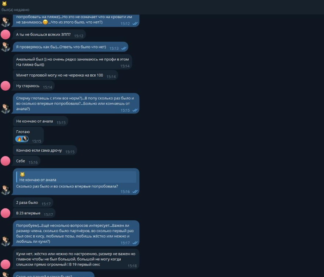The width and height of the screenshot is (324, 277).
Task: Select the message asking about ЗПП
Action: [49, 35]
